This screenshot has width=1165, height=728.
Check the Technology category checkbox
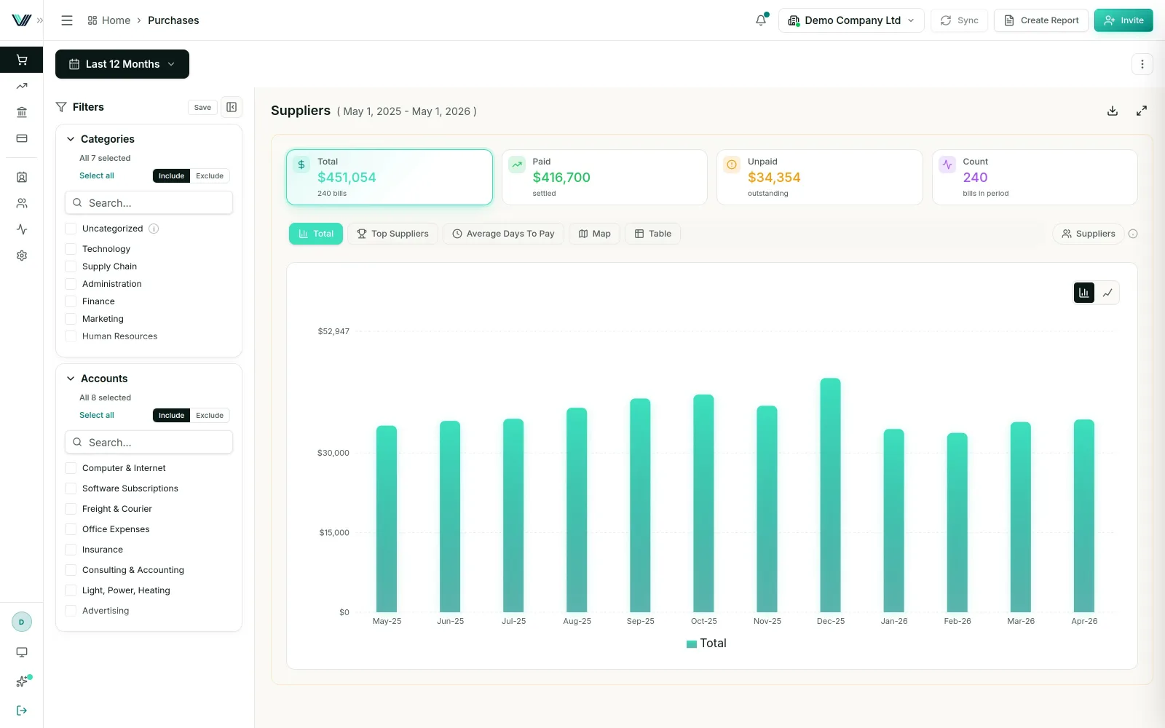pos(71,249)
